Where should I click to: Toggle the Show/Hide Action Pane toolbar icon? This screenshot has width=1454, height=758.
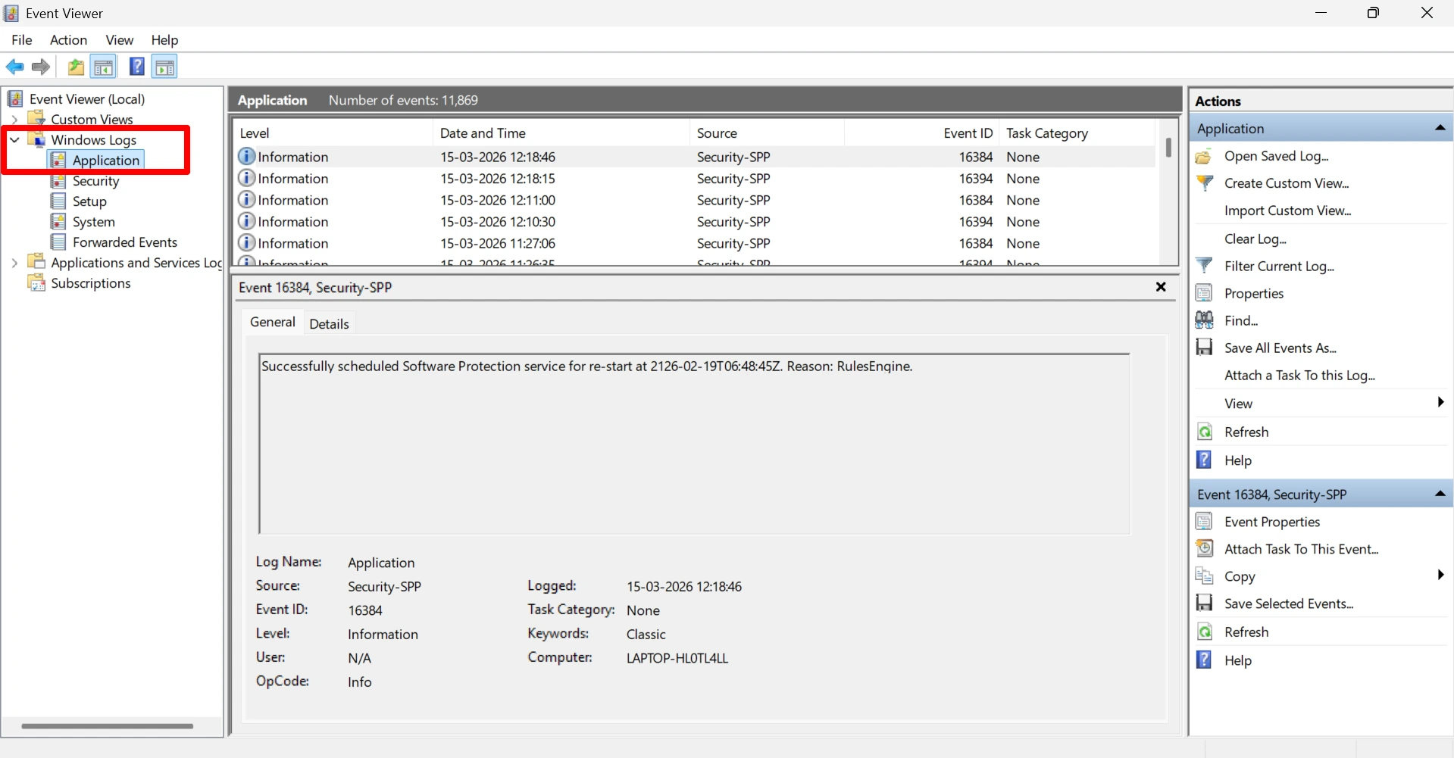click(x=164, y=67)
